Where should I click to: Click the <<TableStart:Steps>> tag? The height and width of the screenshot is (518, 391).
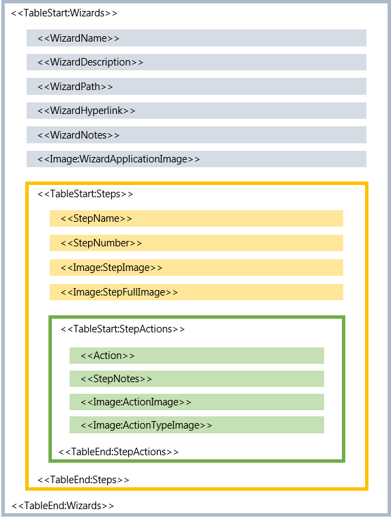point(85,194)
